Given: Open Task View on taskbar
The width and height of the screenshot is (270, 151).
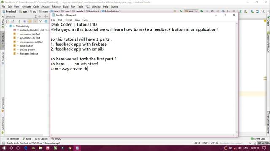Looking at the screenshot, I should [18, 148].
